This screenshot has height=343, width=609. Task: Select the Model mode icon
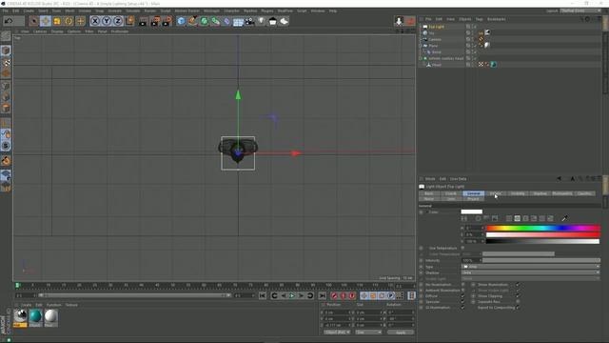pyautogui.click(x=6, y=50)
